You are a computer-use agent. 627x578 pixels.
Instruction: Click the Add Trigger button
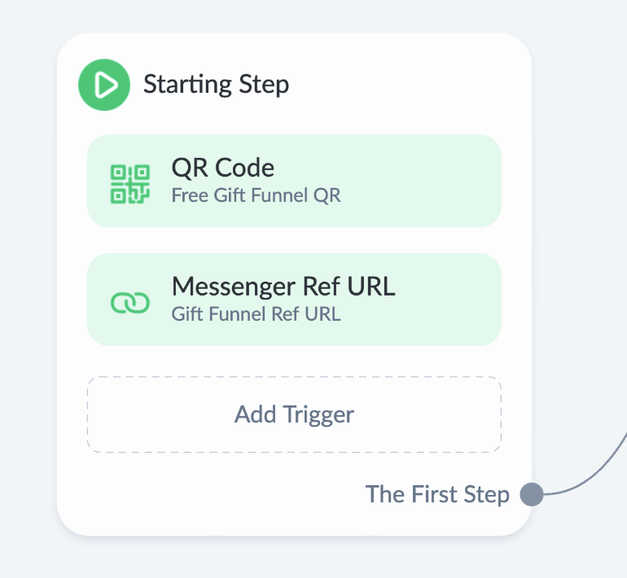[294, 414]
